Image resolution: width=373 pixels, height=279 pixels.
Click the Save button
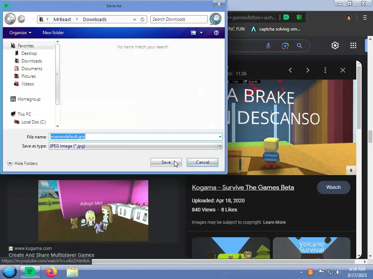pyautogui.click(x=166, y=162)
